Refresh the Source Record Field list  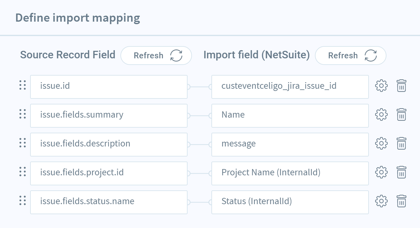(x=156, y=56)
